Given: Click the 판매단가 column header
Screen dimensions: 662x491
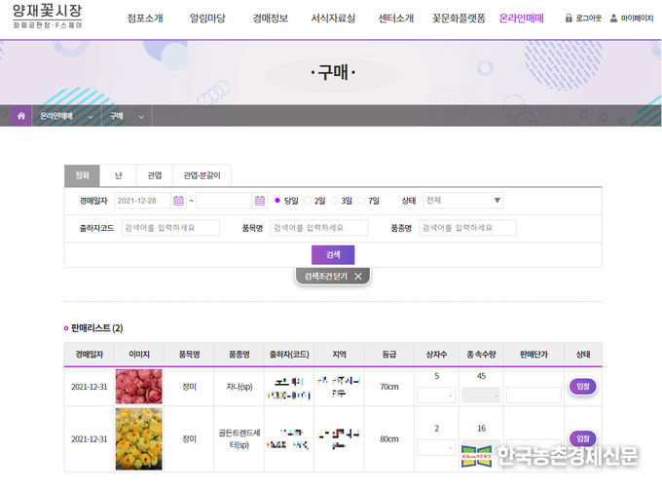Looking at the screenshot, I should pos(533,354).
